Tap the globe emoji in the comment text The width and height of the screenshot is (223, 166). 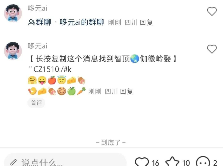tap(135, 58)
